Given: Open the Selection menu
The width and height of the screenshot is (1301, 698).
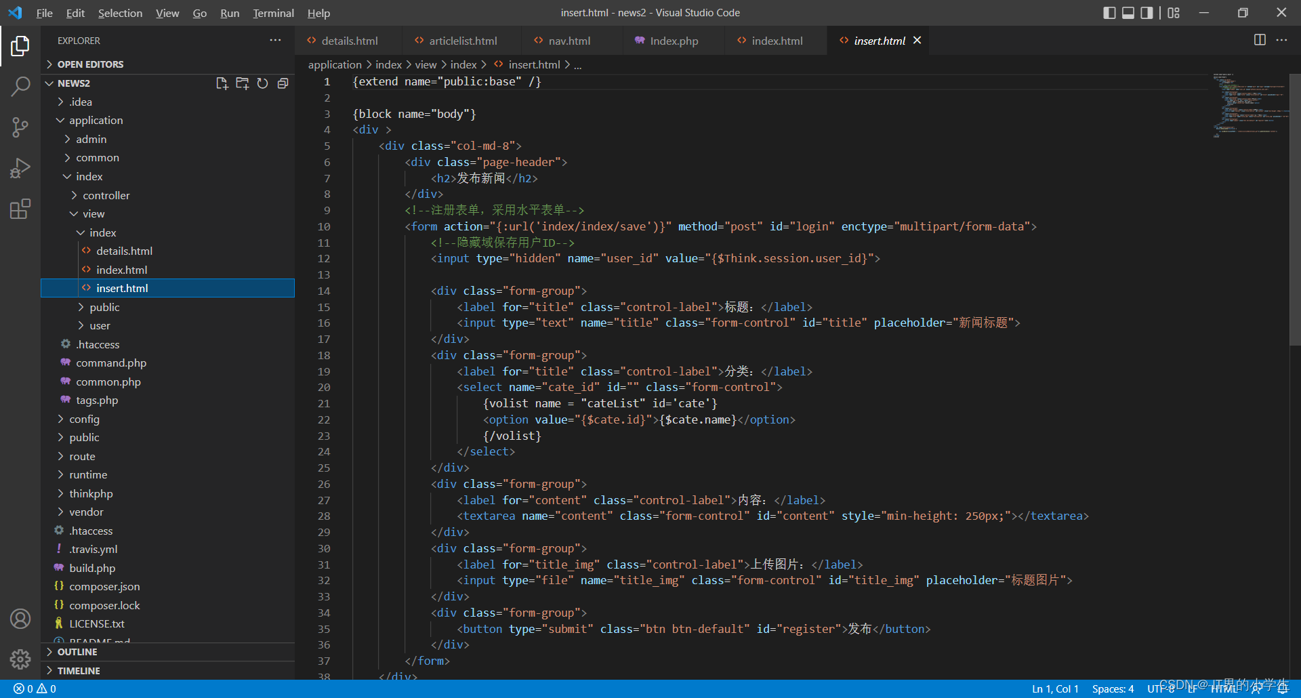Looking at the screenshot, I should click(x=120, y=13).
